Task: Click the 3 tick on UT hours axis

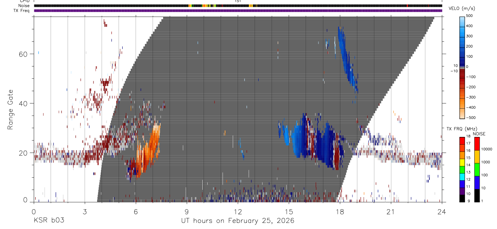Action: [85, 211]
